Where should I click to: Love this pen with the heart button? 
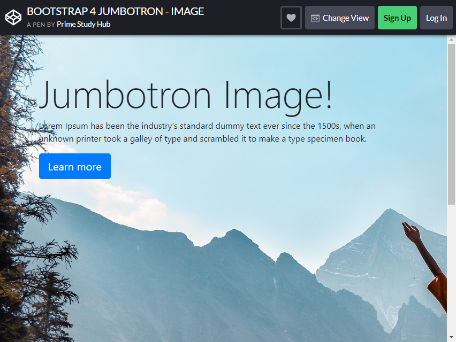(x=291, y=18)
